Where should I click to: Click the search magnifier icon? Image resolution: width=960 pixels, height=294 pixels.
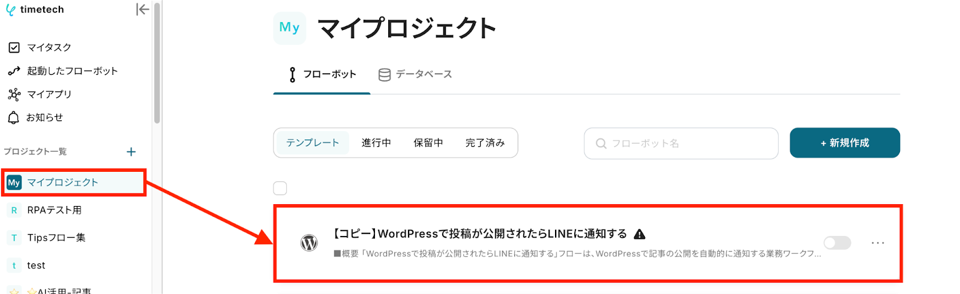pyautogui.click(x=601, y=144)
